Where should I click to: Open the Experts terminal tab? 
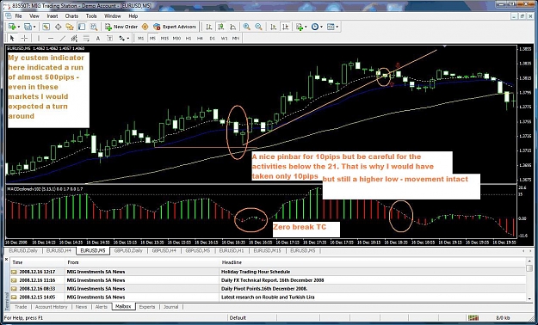tap(147, 307)
